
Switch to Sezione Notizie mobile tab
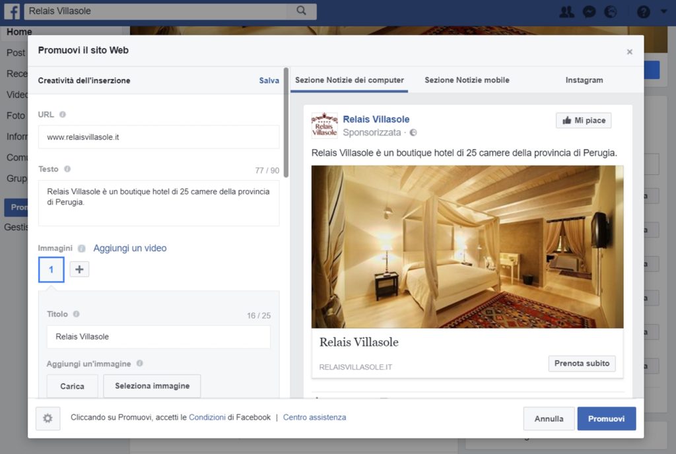click(x=467, y=80)
